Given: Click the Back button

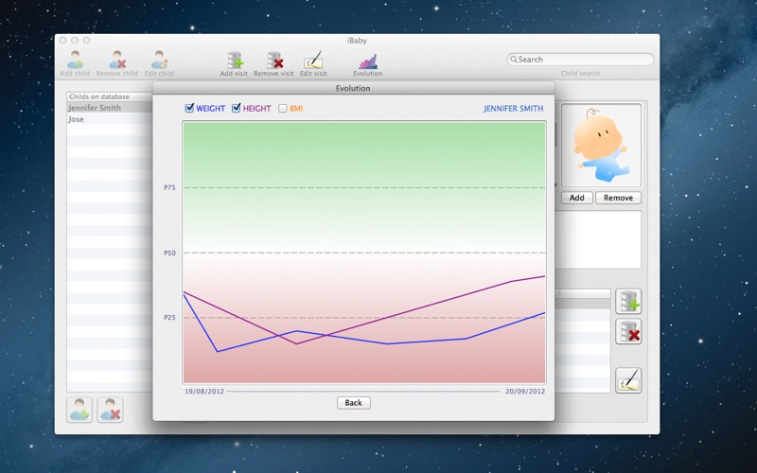Looking at the screenshot, I should tap(353, 403).
